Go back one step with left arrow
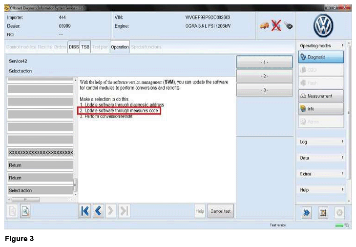The image size is (356, 247). tap(98, 211)
